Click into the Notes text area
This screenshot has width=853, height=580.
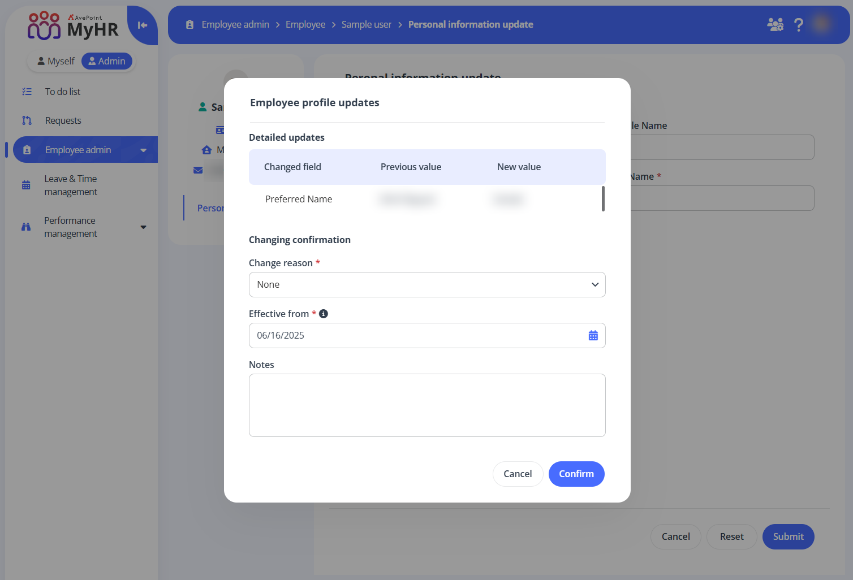427,405
